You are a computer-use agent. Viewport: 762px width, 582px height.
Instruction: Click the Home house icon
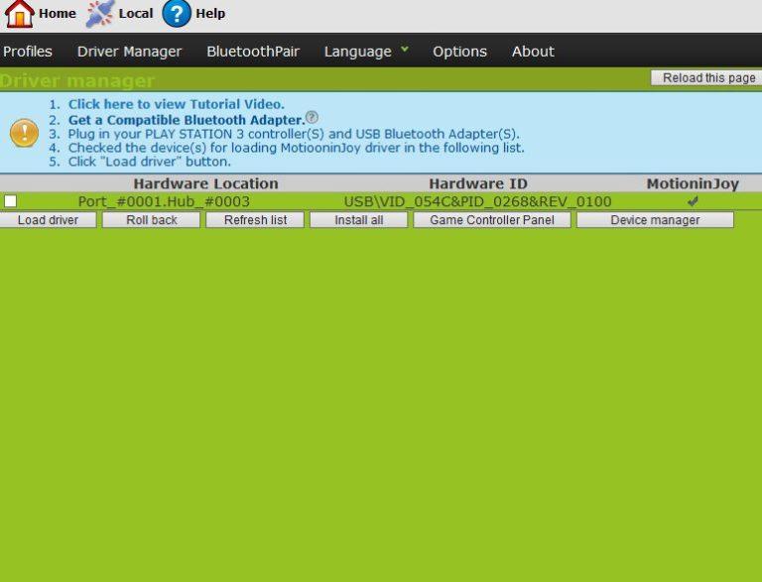click(x=20, y=14)
